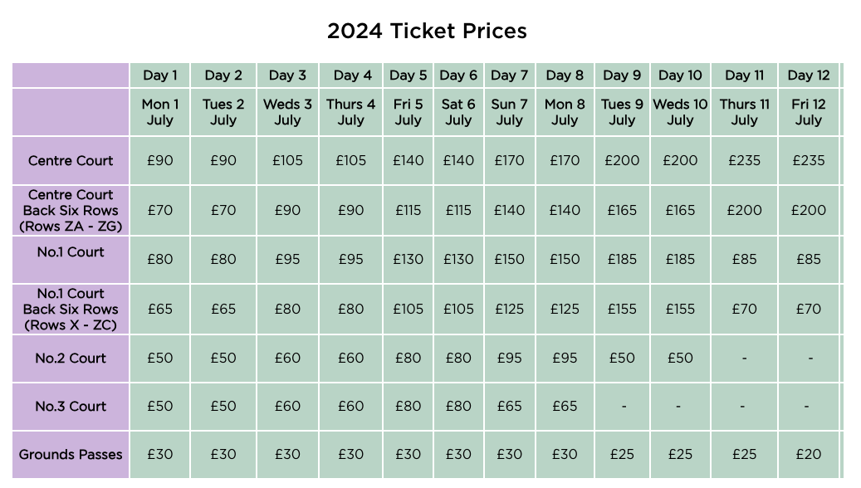Click No.3 Court £65 price on Sun 7
Viewport: 861px width, 488px height.
(x=509, y=406)
